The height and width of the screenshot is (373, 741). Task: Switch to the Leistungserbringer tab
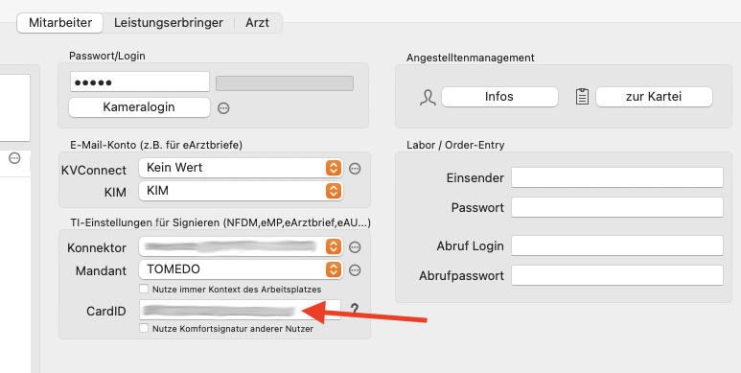tap(169, 23)
